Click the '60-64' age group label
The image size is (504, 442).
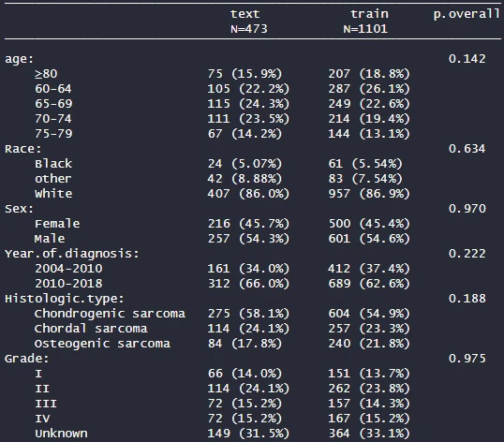53,89
